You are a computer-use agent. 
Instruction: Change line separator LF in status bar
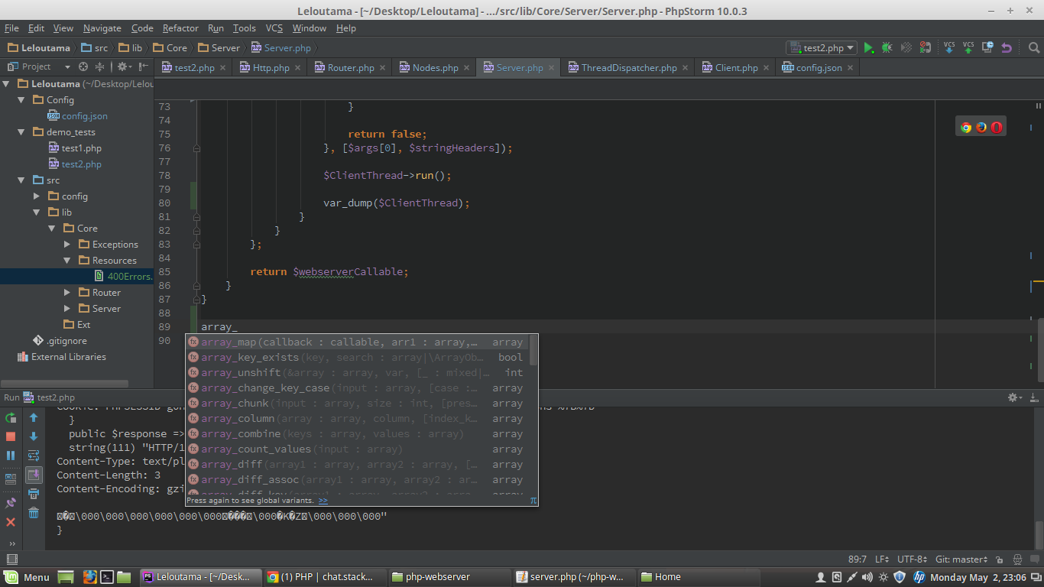click(882, 559)
